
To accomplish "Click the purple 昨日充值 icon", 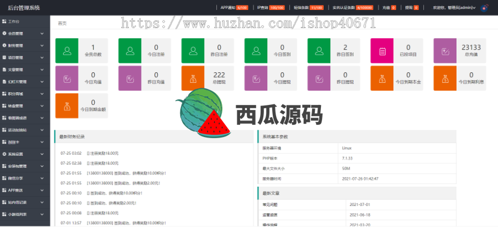I will [130, 78].
